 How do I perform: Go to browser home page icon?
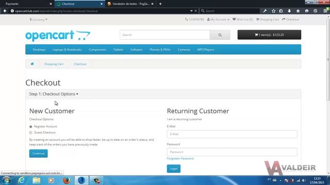pos(298,11)
